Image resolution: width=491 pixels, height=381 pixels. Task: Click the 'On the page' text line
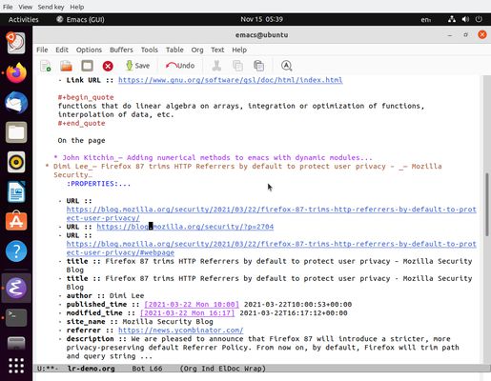tap(81, 140)
